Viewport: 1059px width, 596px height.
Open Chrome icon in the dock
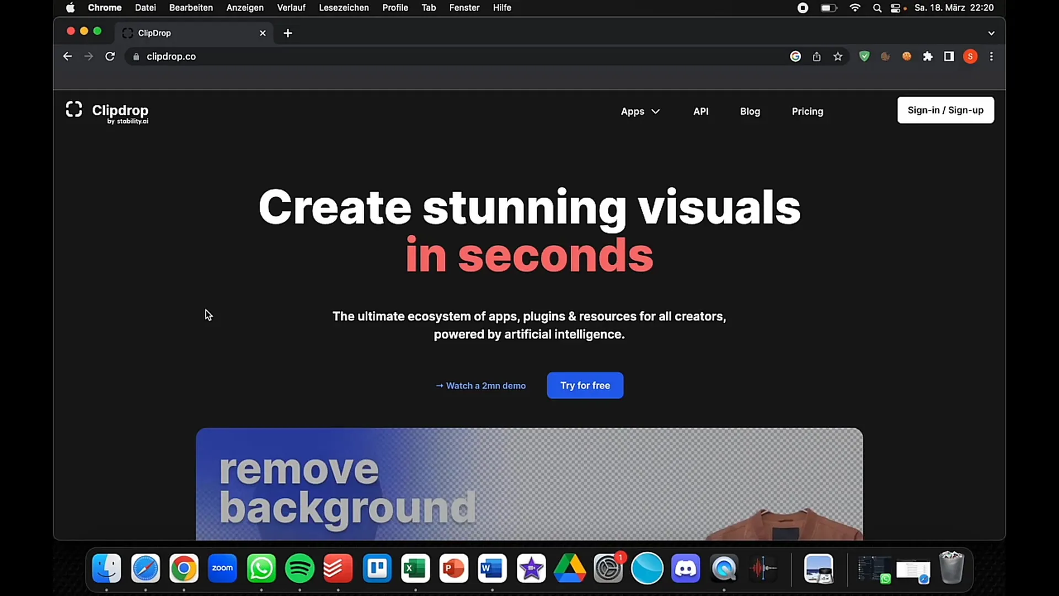pyautogui.click(x=184, y=568)
